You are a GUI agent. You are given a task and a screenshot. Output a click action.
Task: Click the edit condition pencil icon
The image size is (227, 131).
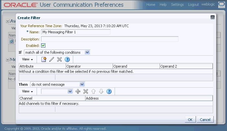pos(51,59)
